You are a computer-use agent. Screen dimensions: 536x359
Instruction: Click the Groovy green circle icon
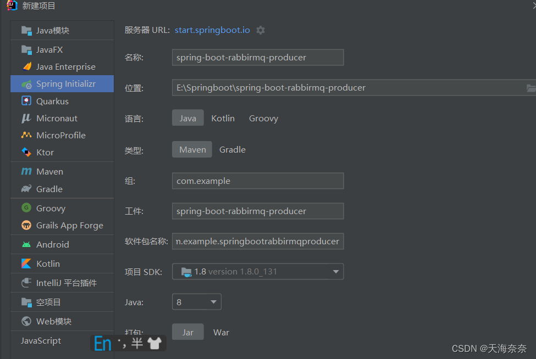point(26,208)
